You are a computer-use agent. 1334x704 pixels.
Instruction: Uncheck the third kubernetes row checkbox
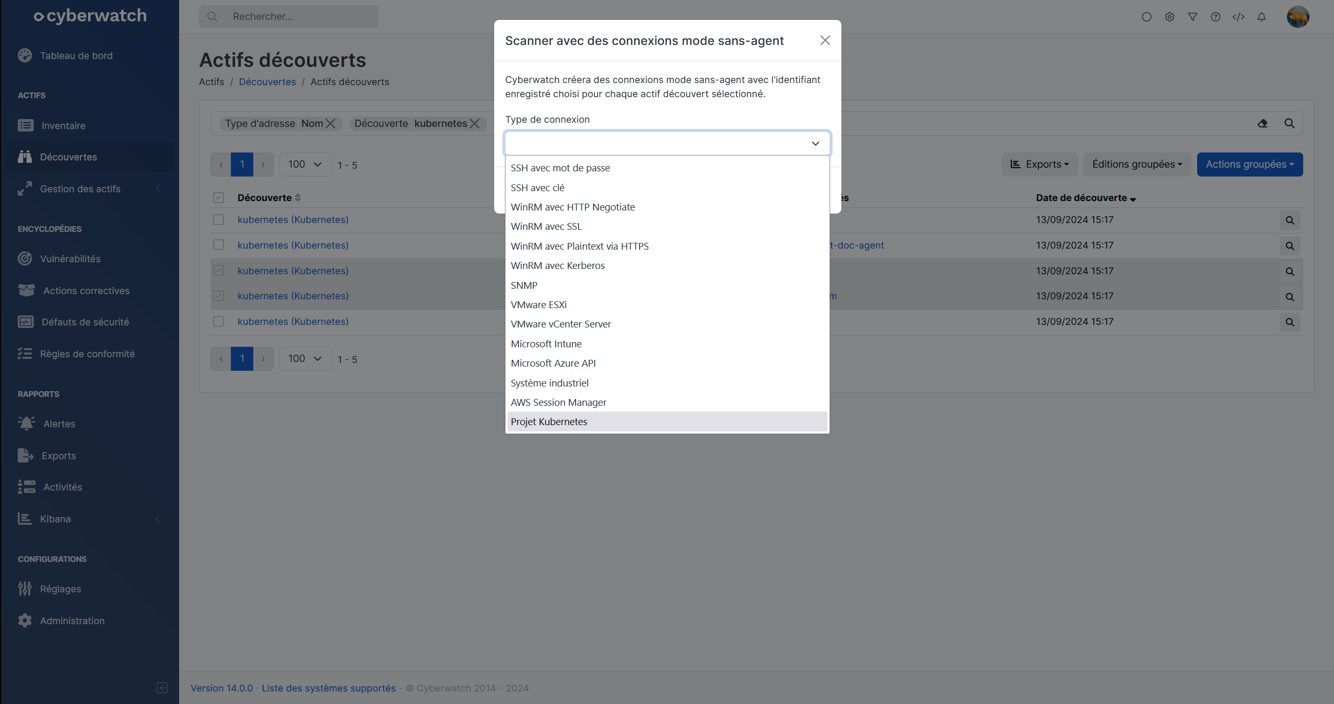coord(218,270)
